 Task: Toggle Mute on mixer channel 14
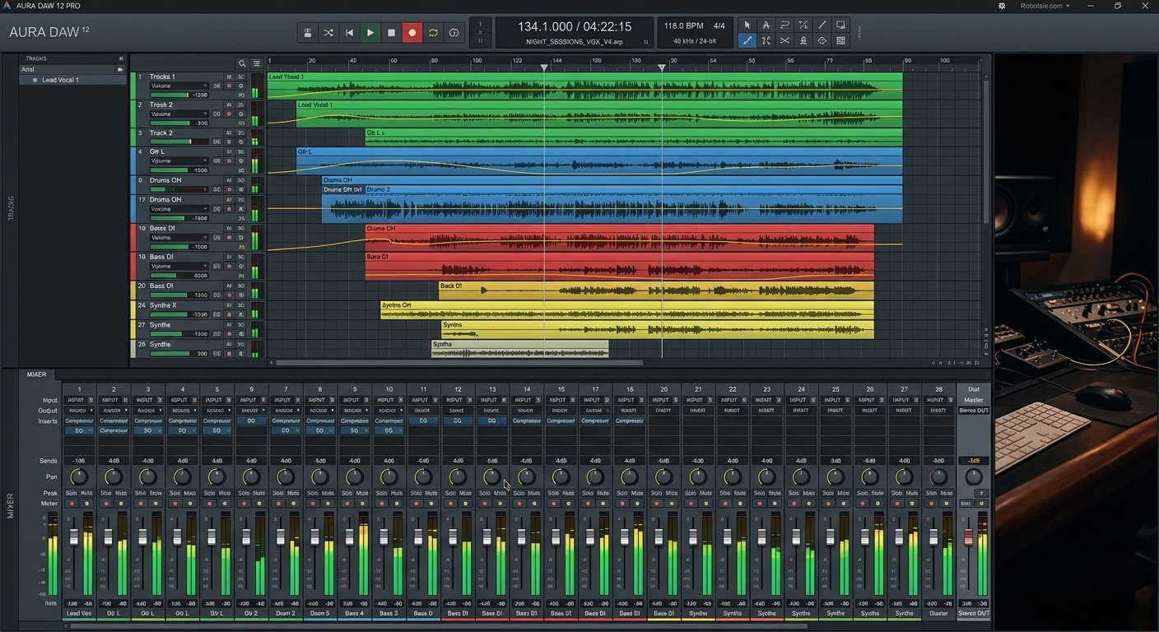pos(534,493)
